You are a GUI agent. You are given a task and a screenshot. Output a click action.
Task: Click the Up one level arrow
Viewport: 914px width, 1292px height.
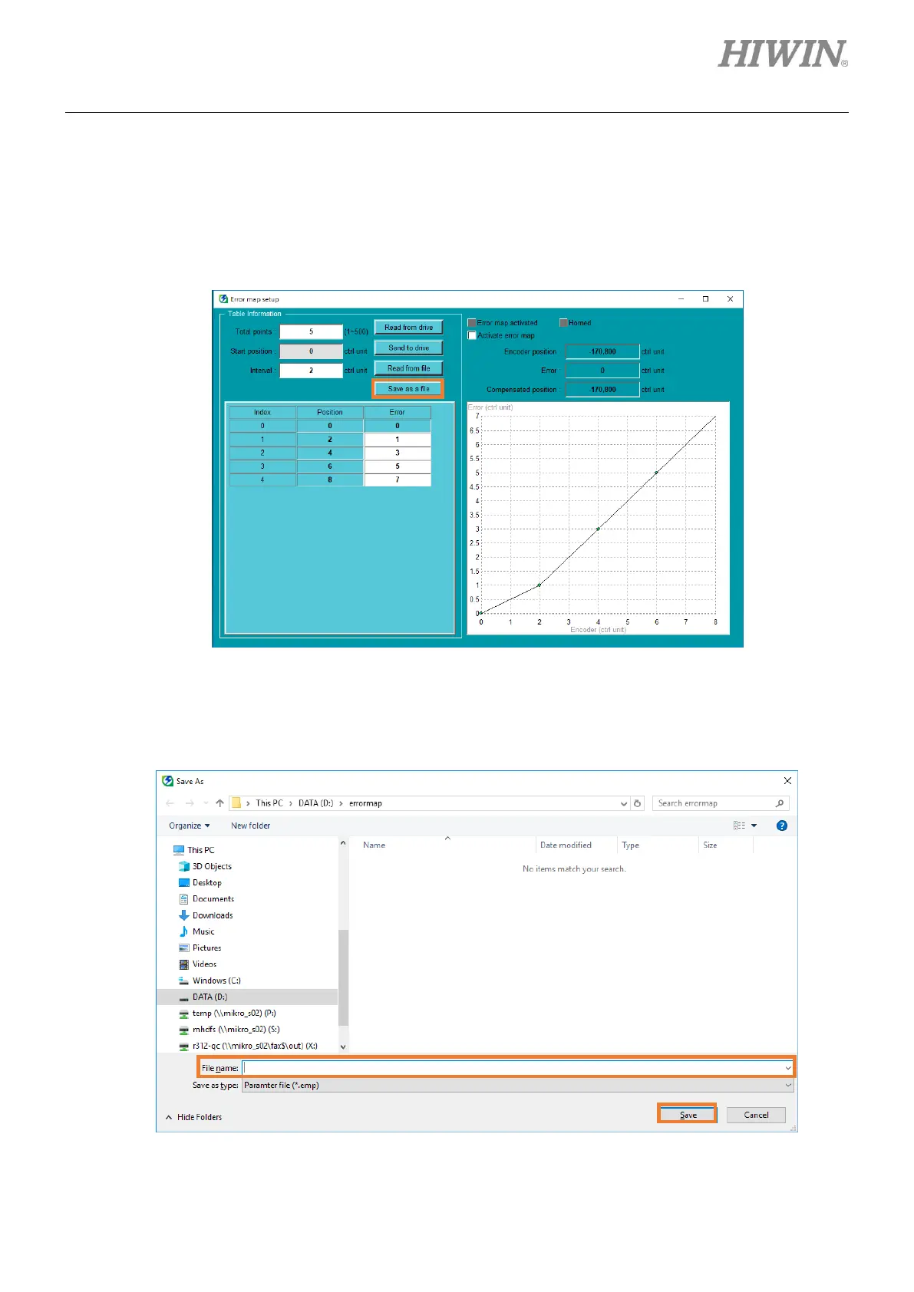(220, 803)
